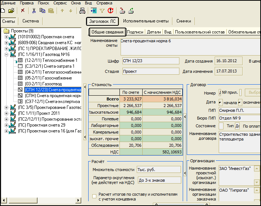The width and height of the screenshot is (261, 206).
Task: Click the 'Система' panel button
Action: click(31, 21)
